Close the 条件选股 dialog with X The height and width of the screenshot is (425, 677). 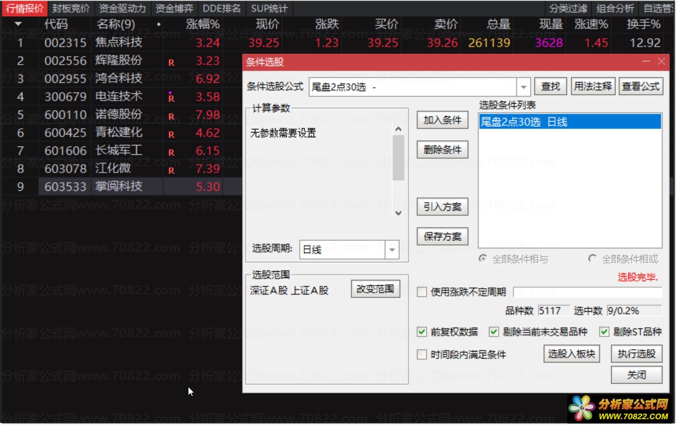[x=662, y=62]
